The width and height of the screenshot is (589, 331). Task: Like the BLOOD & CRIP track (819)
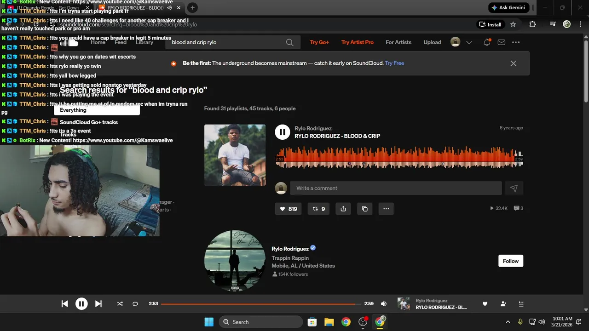pyautogui.click(x=289, y=209)
